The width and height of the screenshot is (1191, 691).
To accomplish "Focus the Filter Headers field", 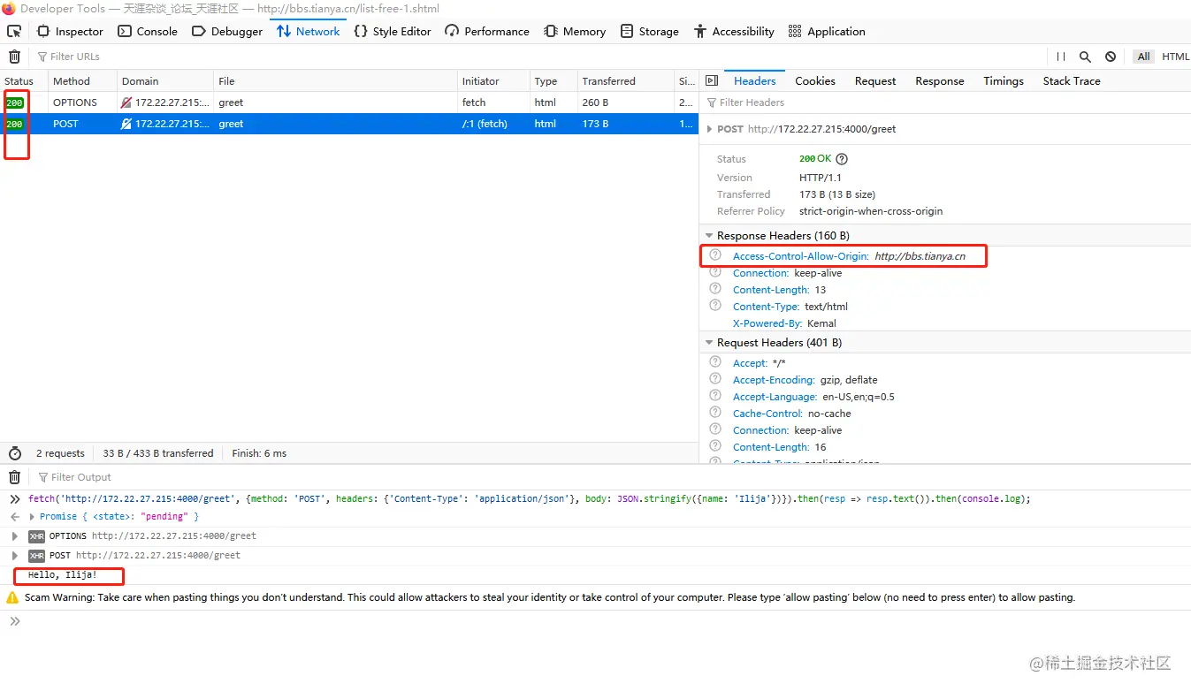I will [946, 103].
